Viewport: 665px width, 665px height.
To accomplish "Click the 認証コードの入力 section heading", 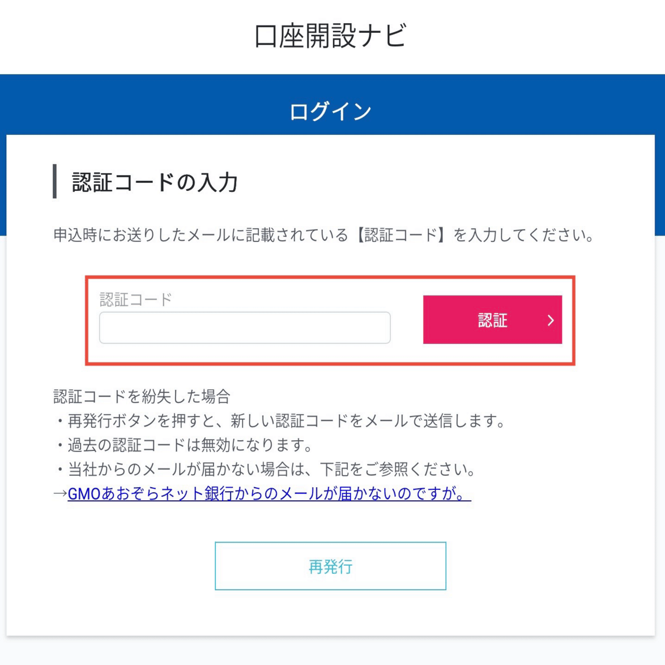I will point(154,180).
